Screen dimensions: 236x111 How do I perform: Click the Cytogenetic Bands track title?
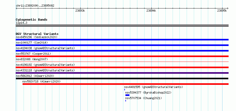pyautogui.click(x=32, y=20)
